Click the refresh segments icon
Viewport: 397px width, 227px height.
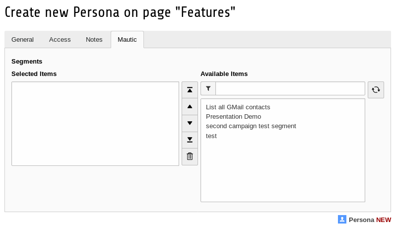click(376, 90)
